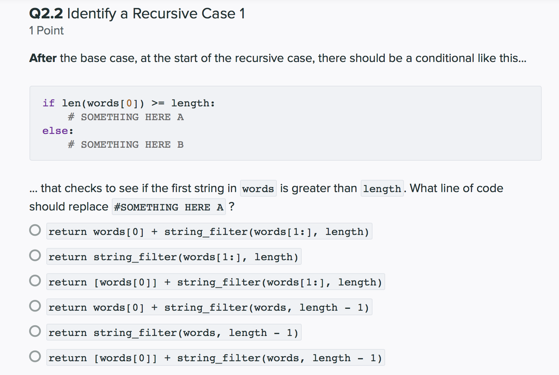Click the label text return string_filter(words[1:], length)
This screenshot has height=375, width=559.
(174, 257)
